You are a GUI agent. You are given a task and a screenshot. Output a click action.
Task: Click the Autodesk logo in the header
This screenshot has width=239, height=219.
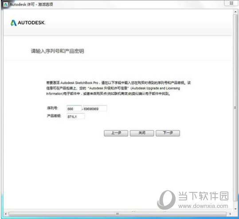pos(28,23)
